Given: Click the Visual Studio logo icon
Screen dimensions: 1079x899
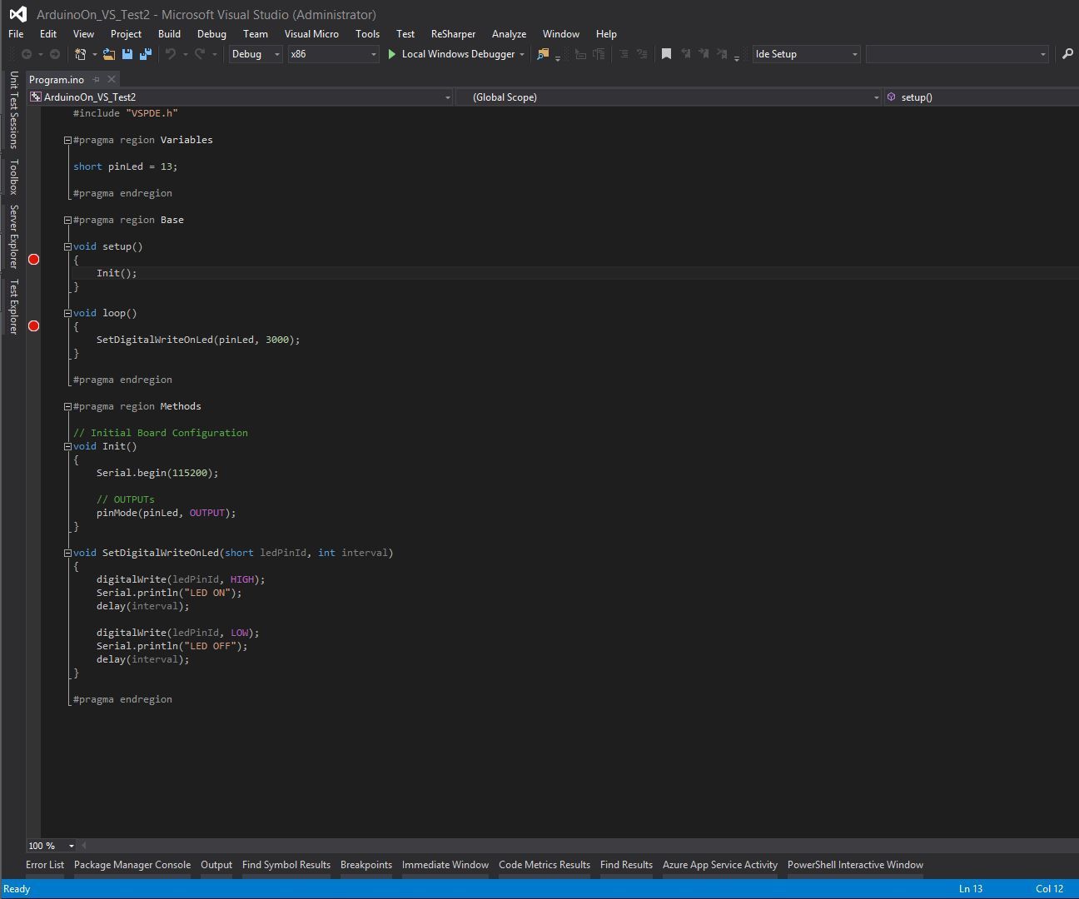Looking at the screenshot, I should pyautogui.click(x=17, y=14).
